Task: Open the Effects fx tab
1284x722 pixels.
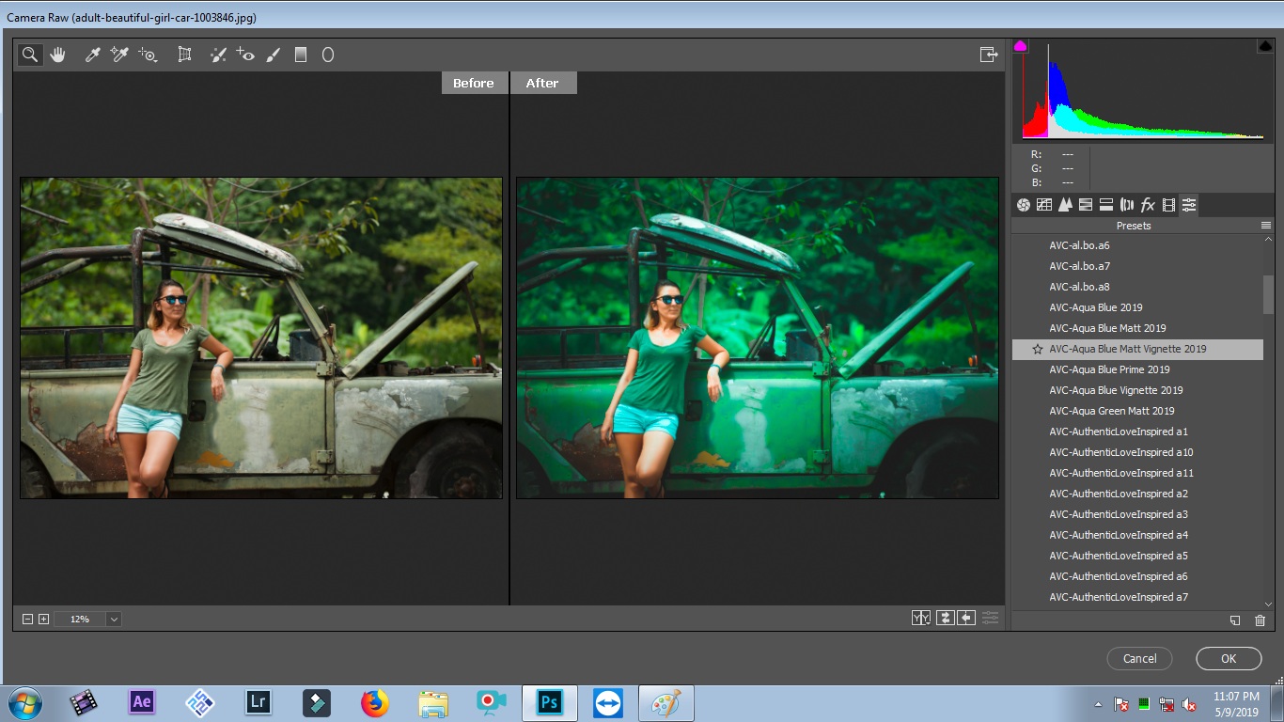Action: coord(1148,205)
